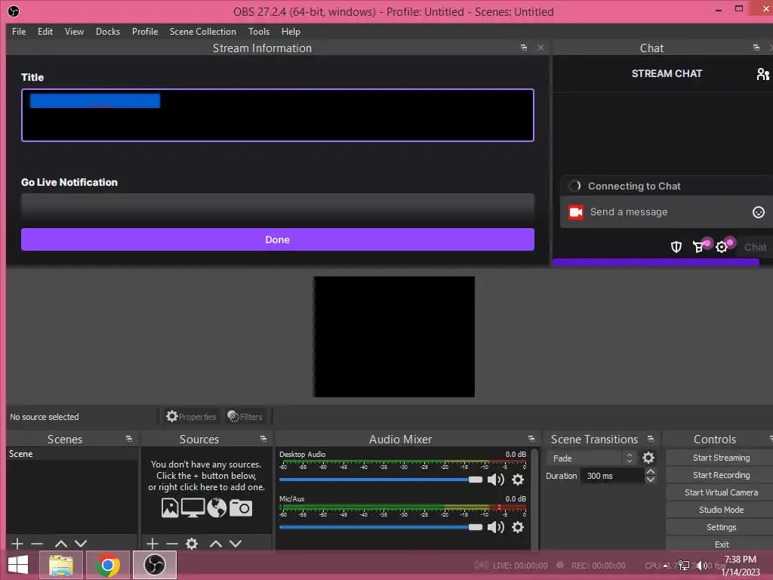Click the purple Done button
This screenshot has height=580, width=773.
278,239
